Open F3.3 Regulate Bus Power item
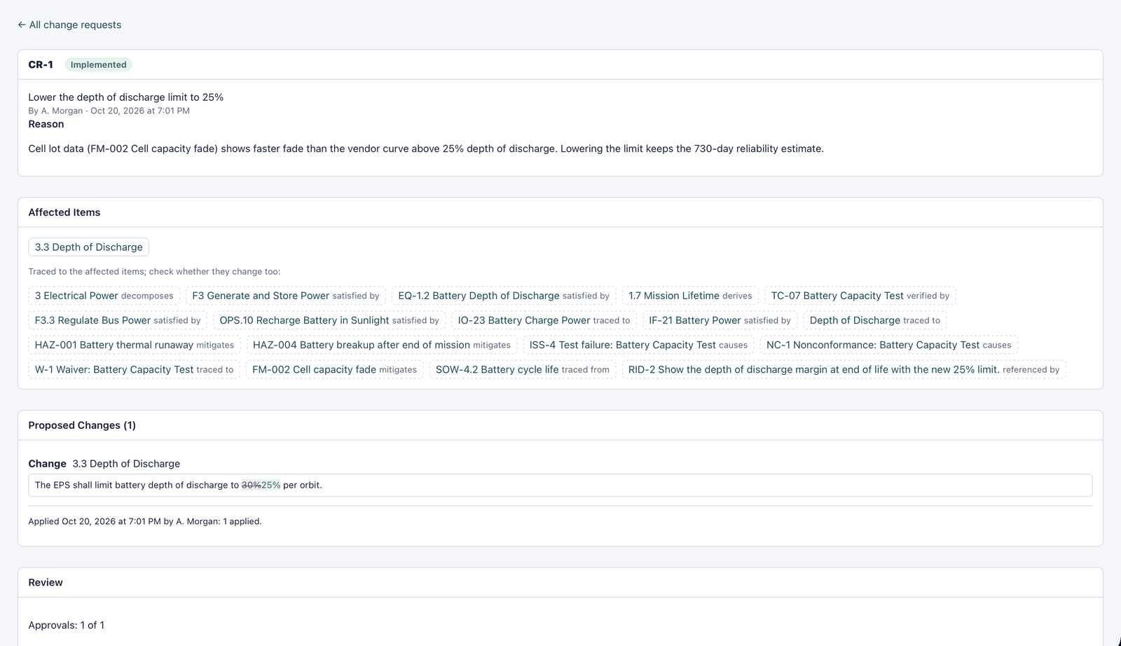Image resolution: width=1121 pixels, height=646 pixels. click(x=118, y=320)
